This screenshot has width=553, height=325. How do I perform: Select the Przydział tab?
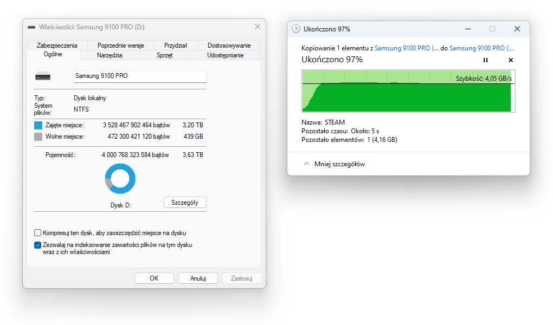[x=175, y=45]
